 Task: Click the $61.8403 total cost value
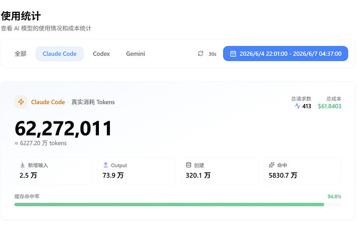click(x=329, y=106)
